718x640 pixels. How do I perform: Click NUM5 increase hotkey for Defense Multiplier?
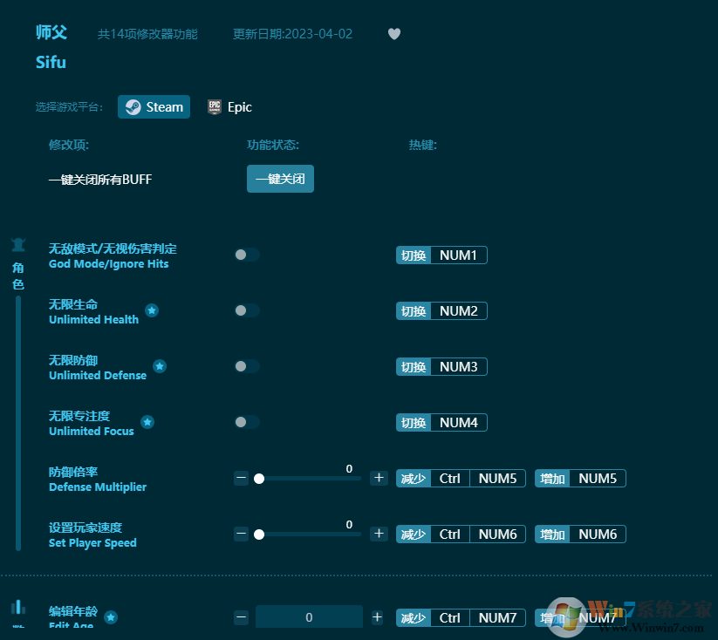(580, 479)
